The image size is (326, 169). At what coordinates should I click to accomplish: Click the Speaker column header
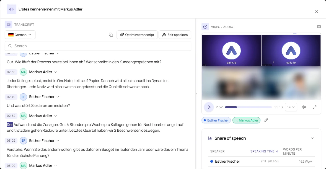[x=217, y=151]
